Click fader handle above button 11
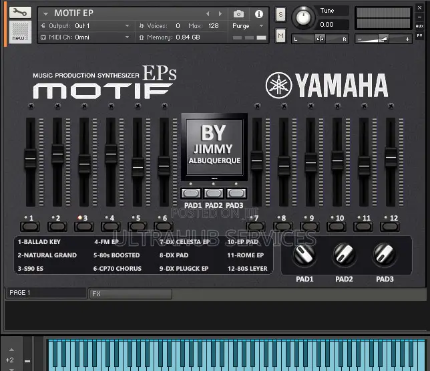The width and height of the screenshot is (430, 371). [x=364, y=166]
